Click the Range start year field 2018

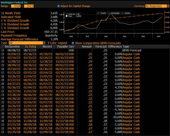point(16,6)
